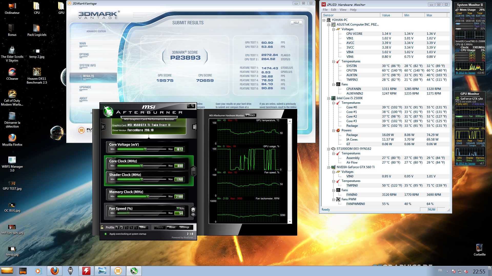Open the SYSTEM INFO tab in 3DMark Vantage
This screenshot has height=276, width=492.
pyautogui.click(x=87, y=66)
